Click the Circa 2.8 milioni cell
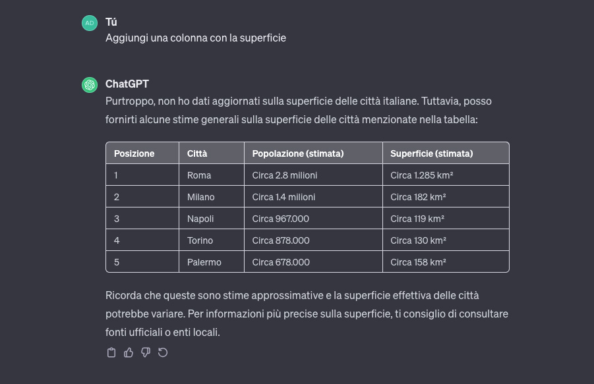This screenshot has height=384, width=594. (x=285, y=175)
